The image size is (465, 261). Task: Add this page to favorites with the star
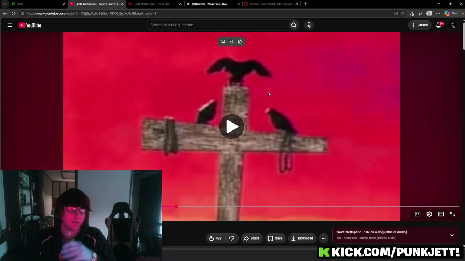[403, 13]
